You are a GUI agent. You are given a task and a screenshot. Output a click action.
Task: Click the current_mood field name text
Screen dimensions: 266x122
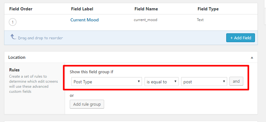(x=145, y=20)
